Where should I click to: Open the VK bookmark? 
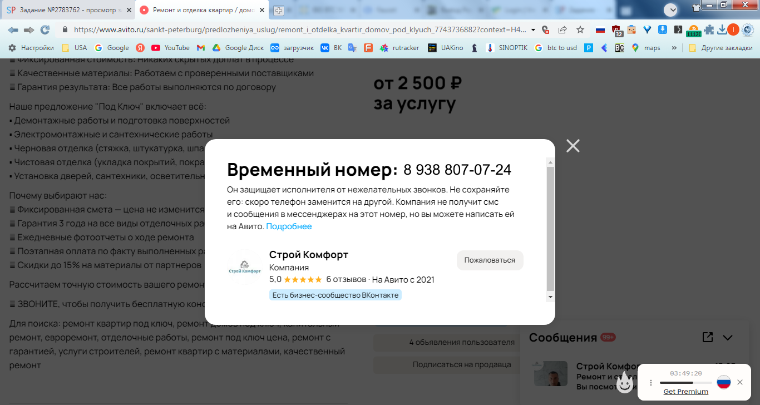click(331, 48)
